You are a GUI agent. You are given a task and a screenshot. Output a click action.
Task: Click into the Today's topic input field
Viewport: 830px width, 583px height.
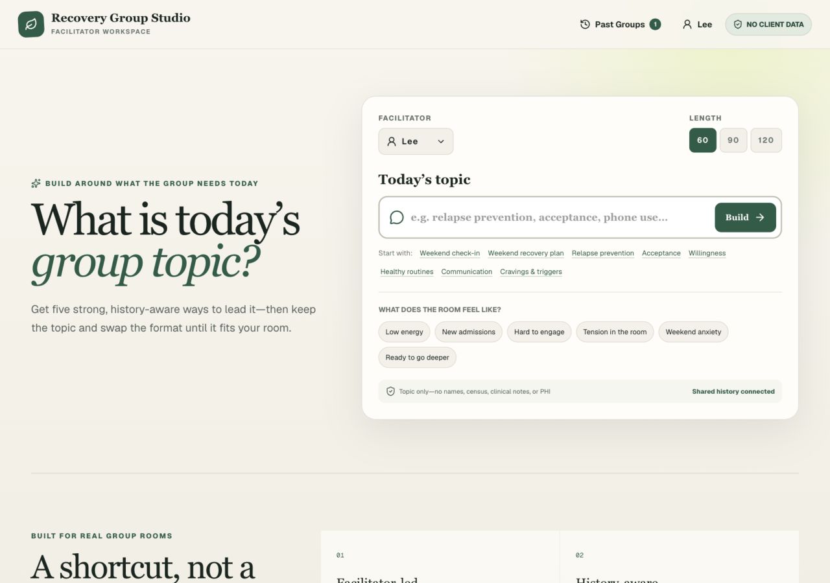pos(558,218)
